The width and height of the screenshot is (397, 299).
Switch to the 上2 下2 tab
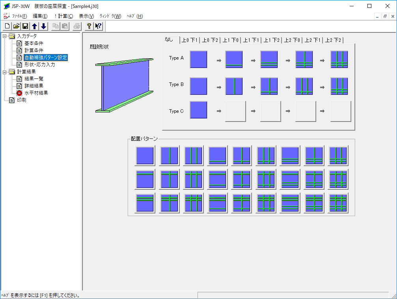tap(333, 40)
